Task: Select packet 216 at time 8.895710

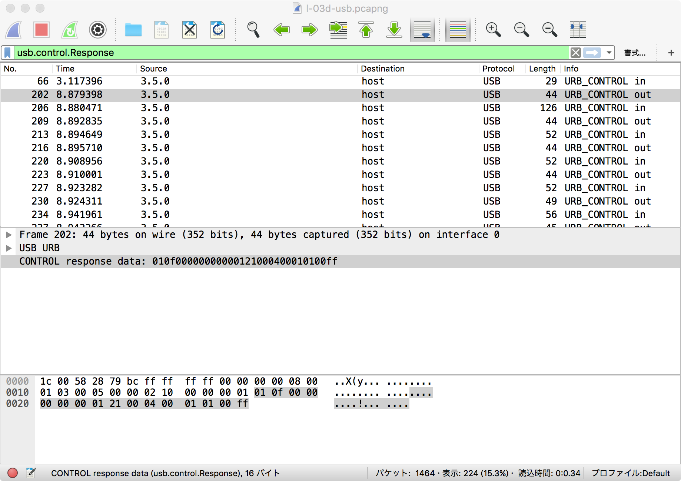Action: pos(340,148)
